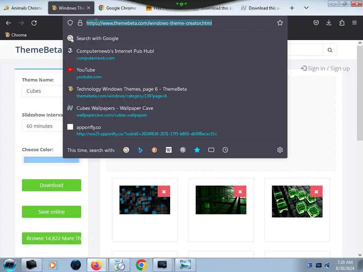Image resolution: width=363 pixels, height=272 pixels.
Task: Select Search with Google suggestion
Action: [175, 38]
